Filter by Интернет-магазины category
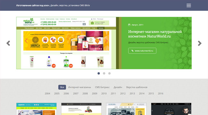208x115 pixels. pos(80,87)
